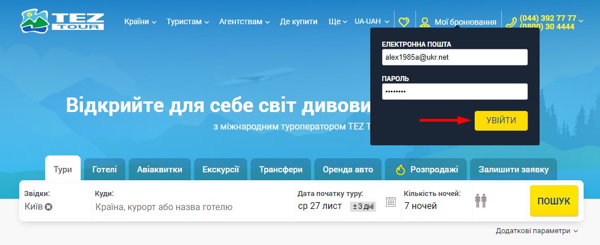Viewport: 600px width, 245px height.
Task: Switch to the Готелі tab
Action: (x=104, y=170)
